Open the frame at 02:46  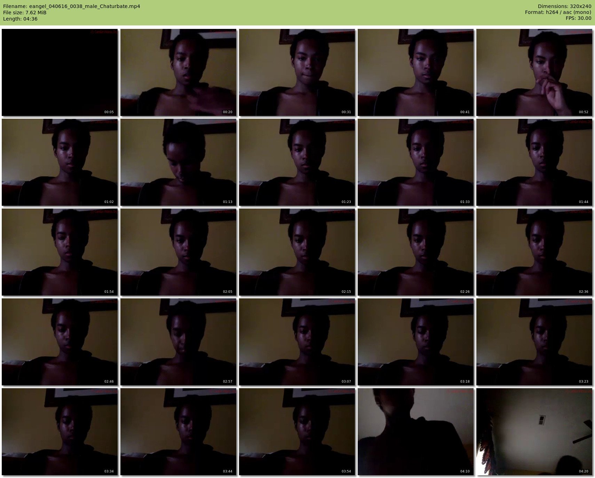click(60, 342)
